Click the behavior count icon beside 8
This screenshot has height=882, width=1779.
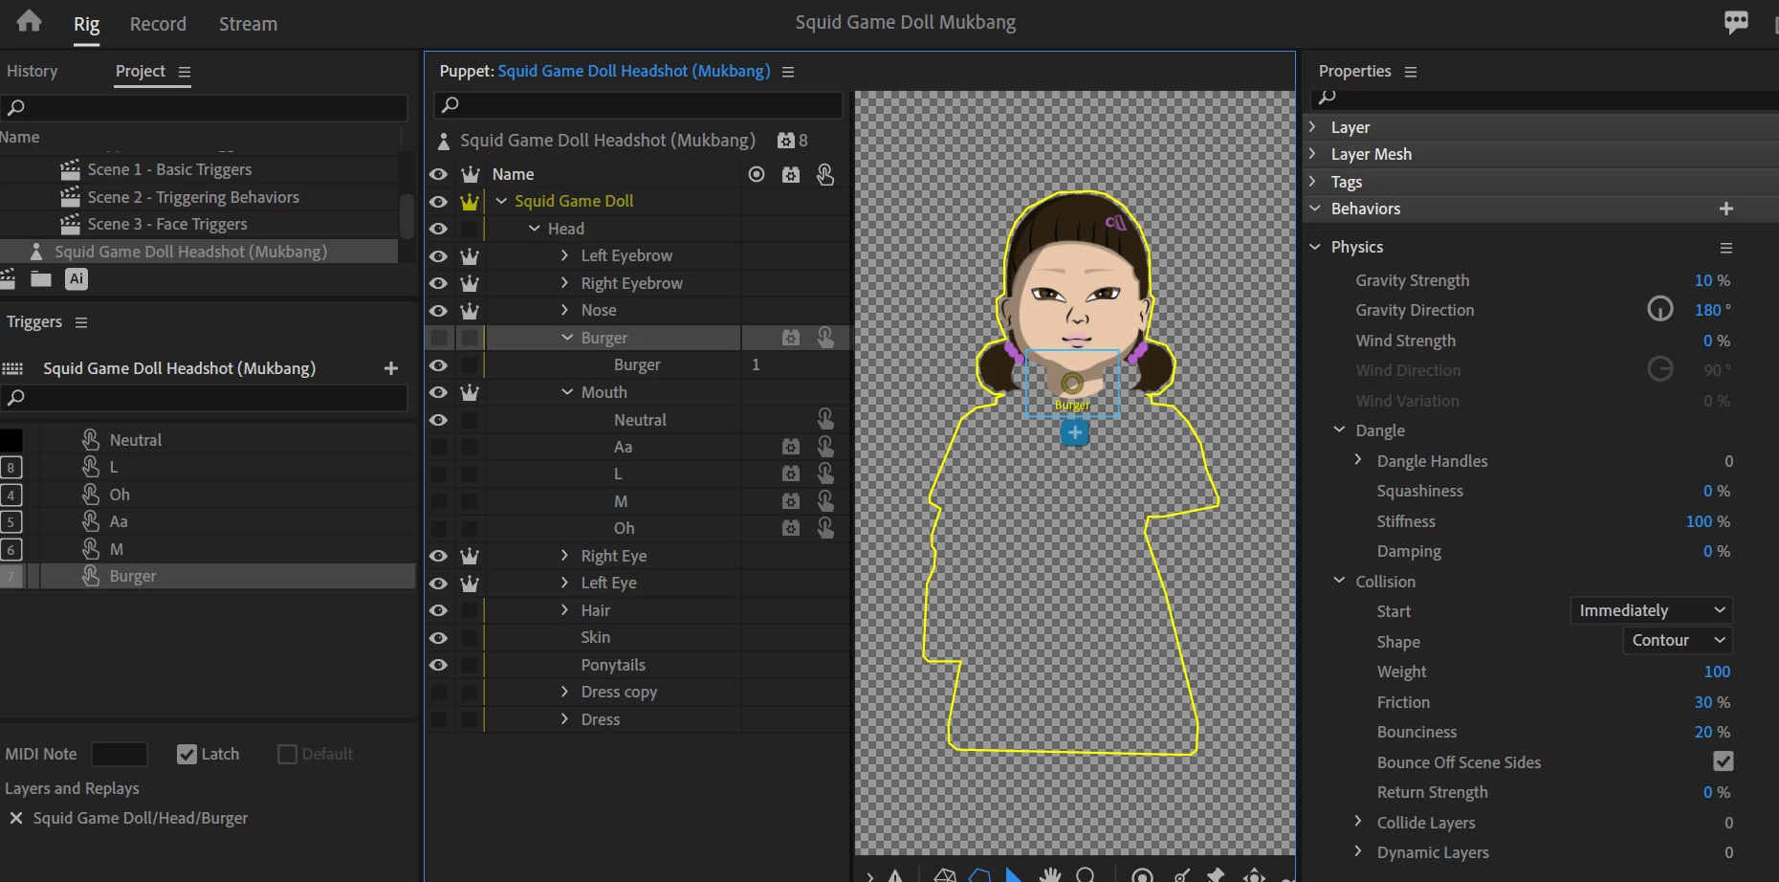pos(786,141)
